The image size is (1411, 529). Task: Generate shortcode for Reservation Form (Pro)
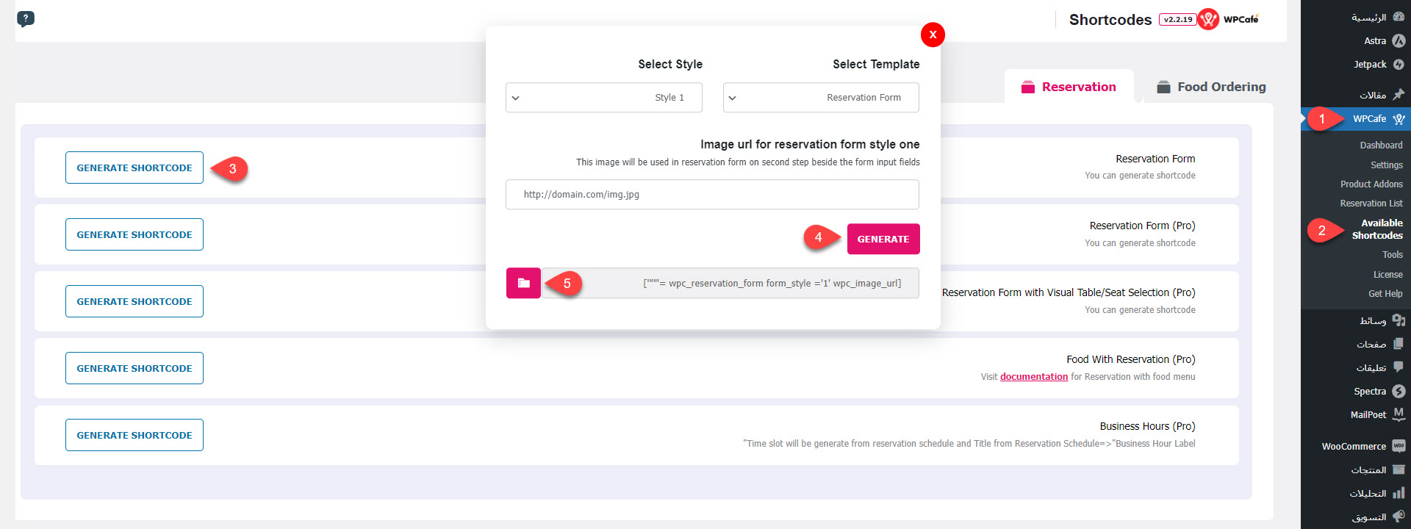[134, 234]
